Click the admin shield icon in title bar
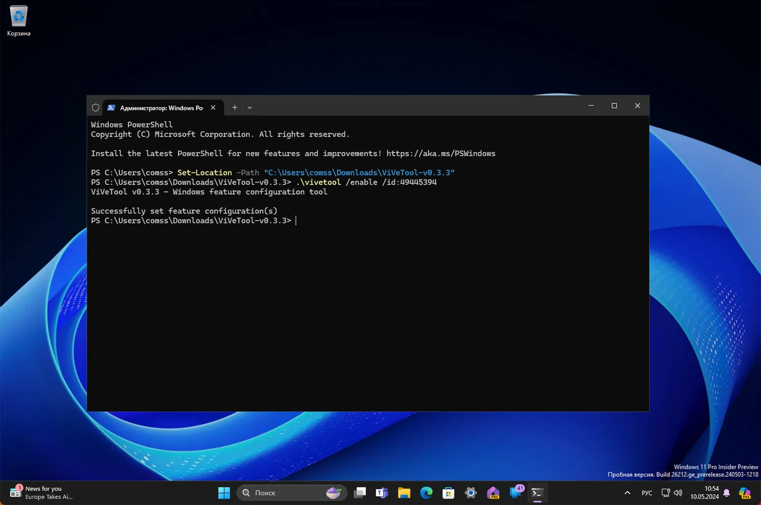 [95, 107]
